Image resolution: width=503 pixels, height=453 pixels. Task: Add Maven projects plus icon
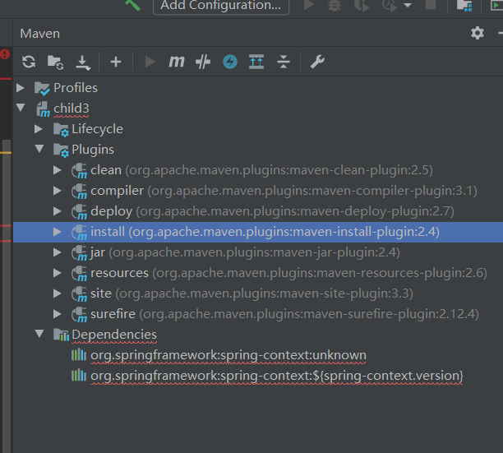[116, 62]
